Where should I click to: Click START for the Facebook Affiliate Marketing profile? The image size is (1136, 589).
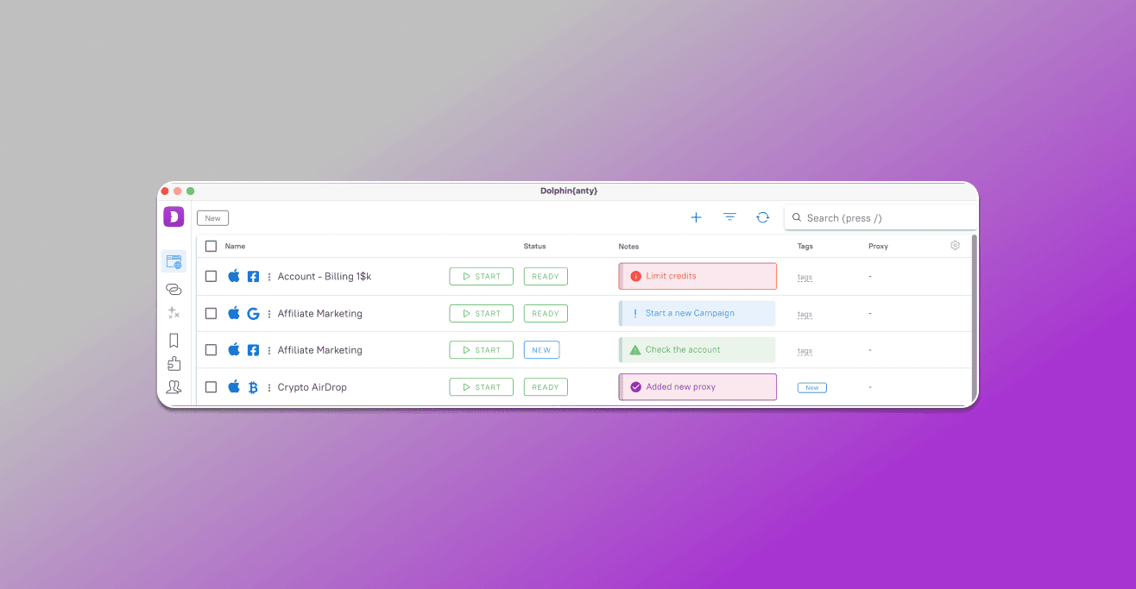(x=481, y=350)
